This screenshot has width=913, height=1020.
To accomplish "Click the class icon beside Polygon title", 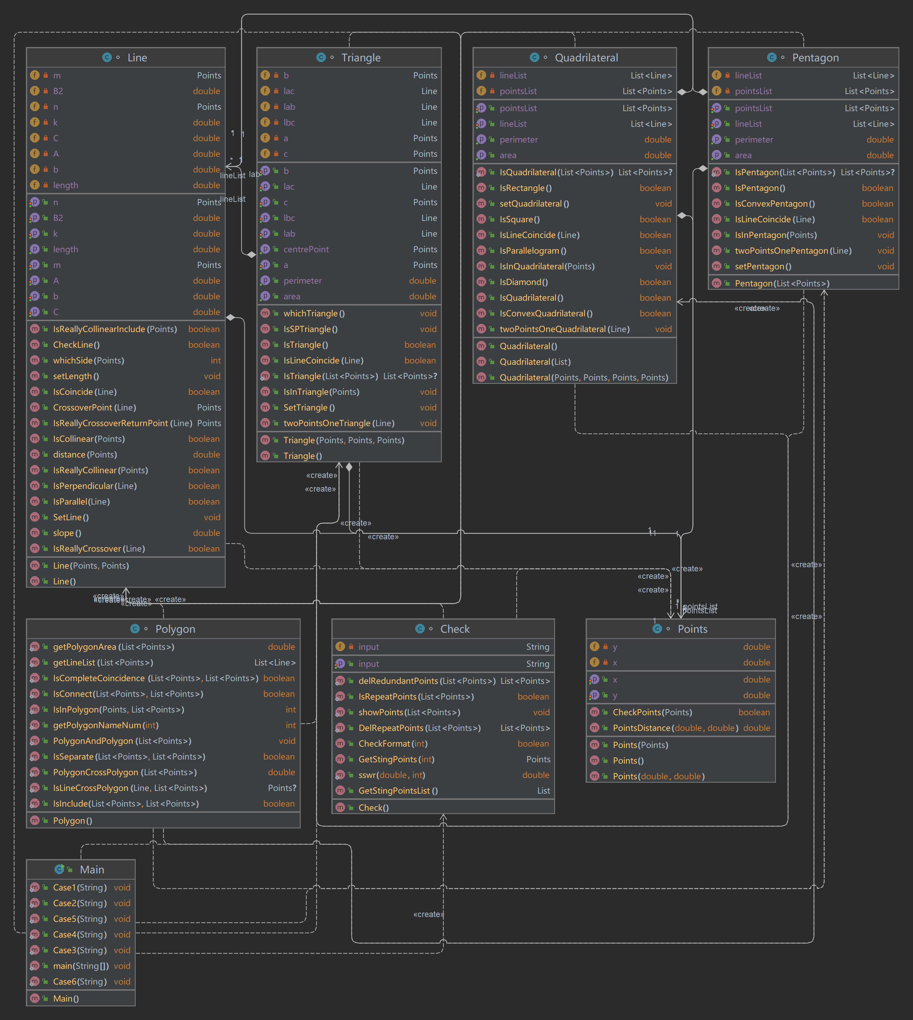I will coord(135,629).
